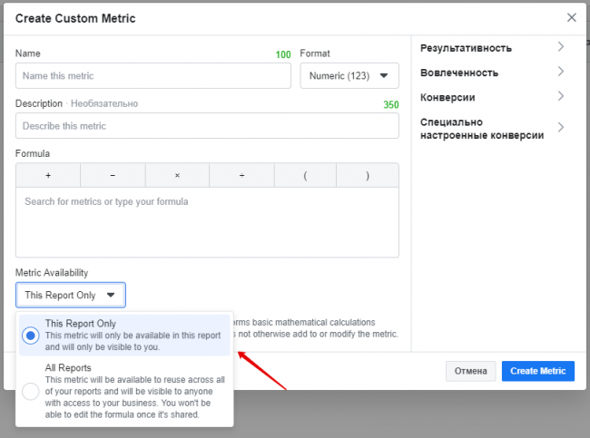Open the Numeric (123) format dropdown
Viewport: 590px width, 438px height.
point(349,76)
